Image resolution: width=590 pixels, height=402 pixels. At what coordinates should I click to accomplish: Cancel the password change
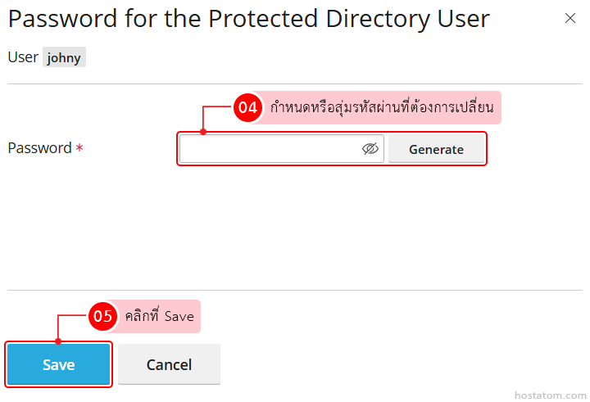coord(169,364)
